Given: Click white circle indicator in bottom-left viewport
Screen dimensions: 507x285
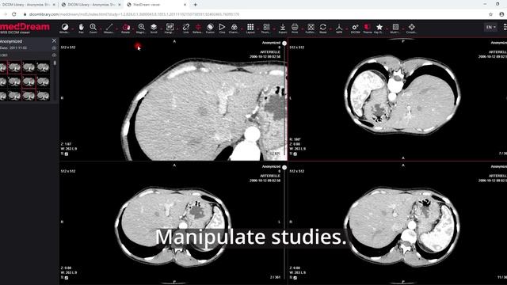Looking at the screenshot, I should (x=284, y=167).
